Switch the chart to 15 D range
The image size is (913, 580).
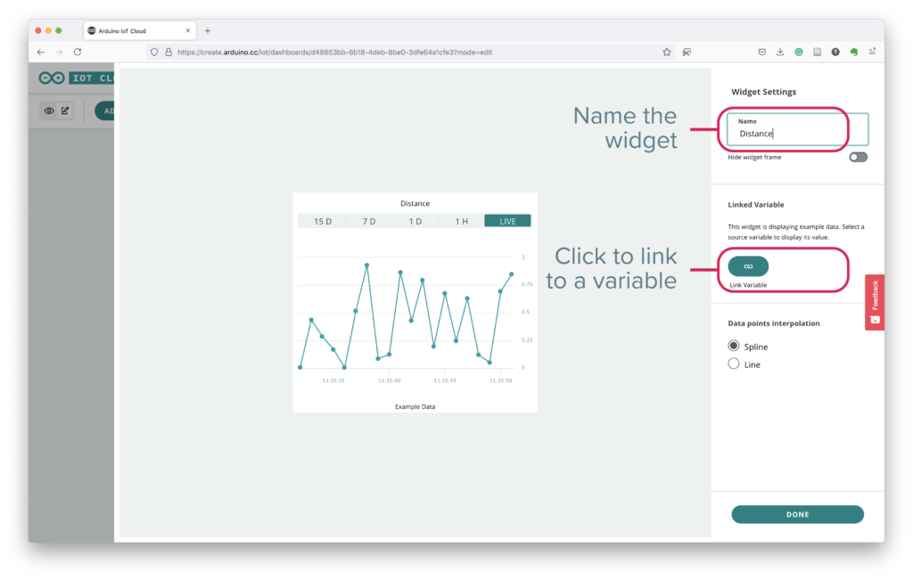click(323, 221)
